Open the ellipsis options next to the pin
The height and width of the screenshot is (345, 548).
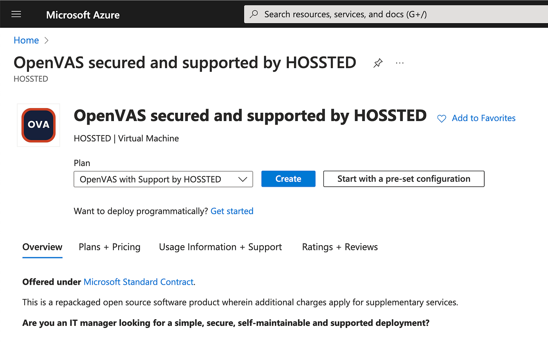[x=400, y=63]
